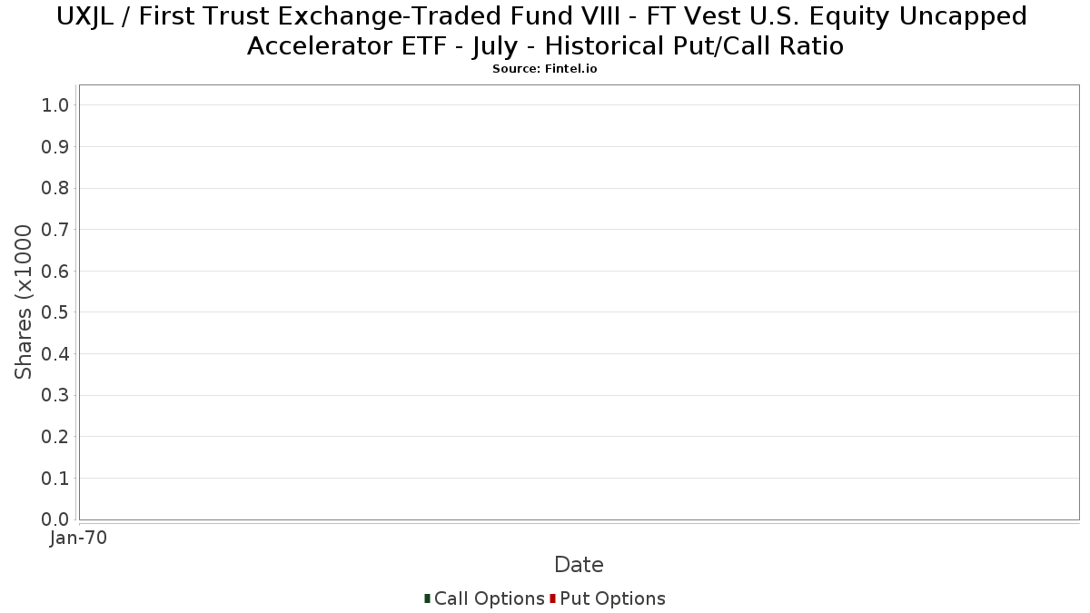
Task: Click the 0.7 y-axis tick label
Action: point(55,230)
